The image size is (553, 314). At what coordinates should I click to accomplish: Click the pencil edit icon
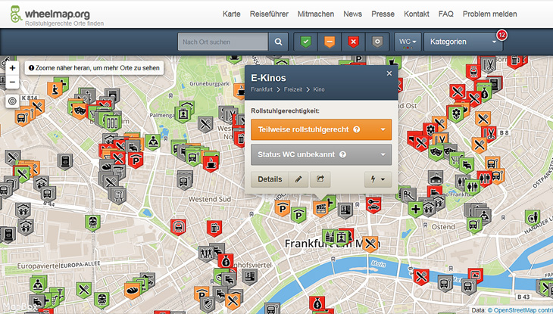[298, 179]
